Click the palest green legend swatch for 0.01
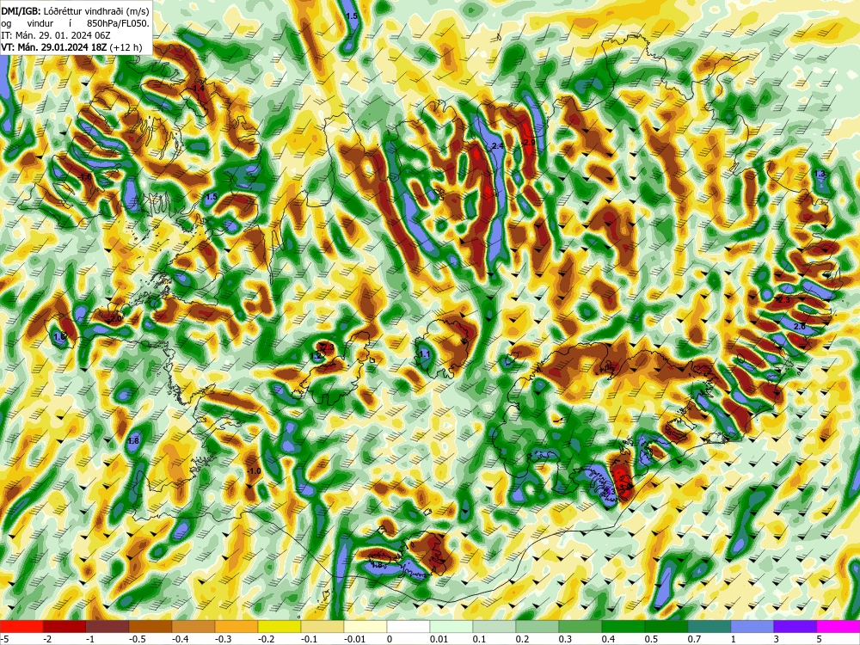 (451, 626)
